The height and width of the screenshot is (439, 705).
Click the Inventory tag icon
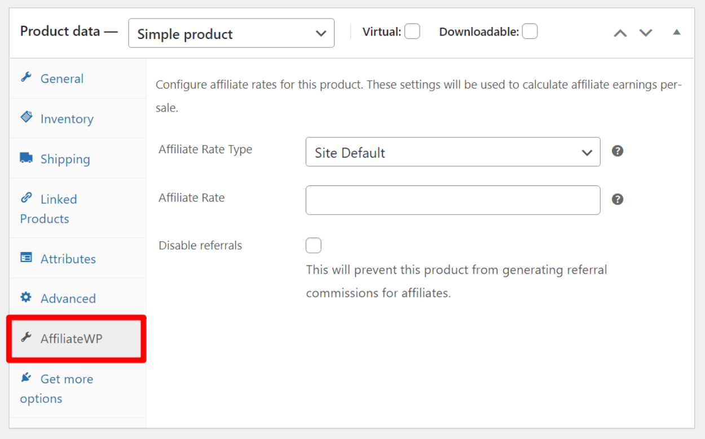26,117
